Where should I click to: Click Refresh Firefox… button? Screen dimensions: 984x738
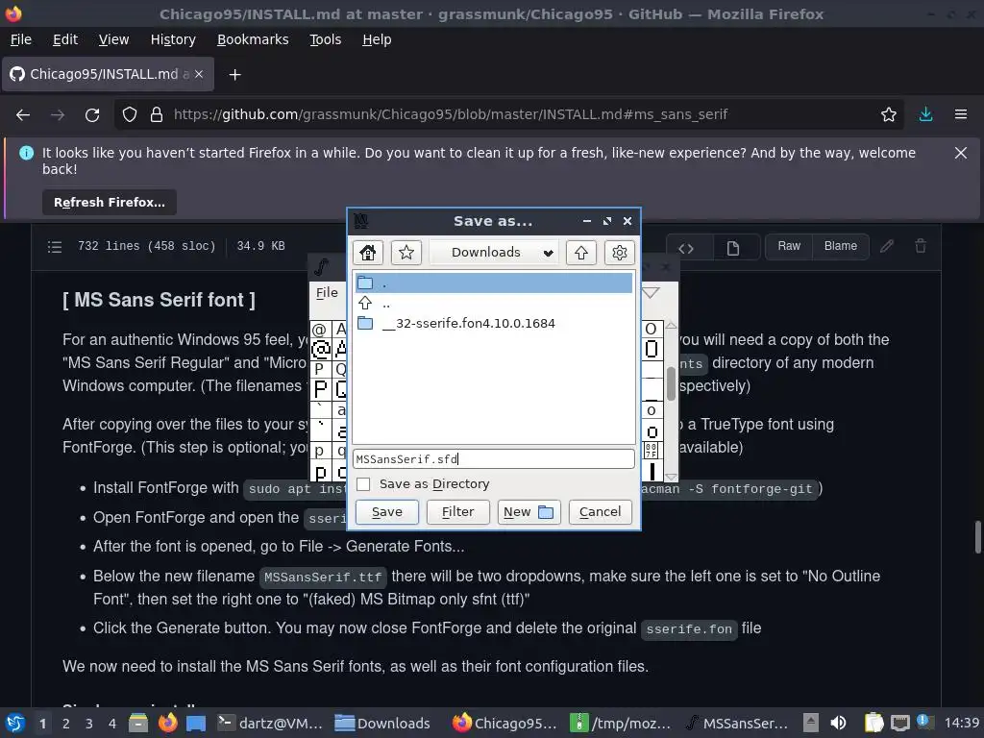[110, 203]
